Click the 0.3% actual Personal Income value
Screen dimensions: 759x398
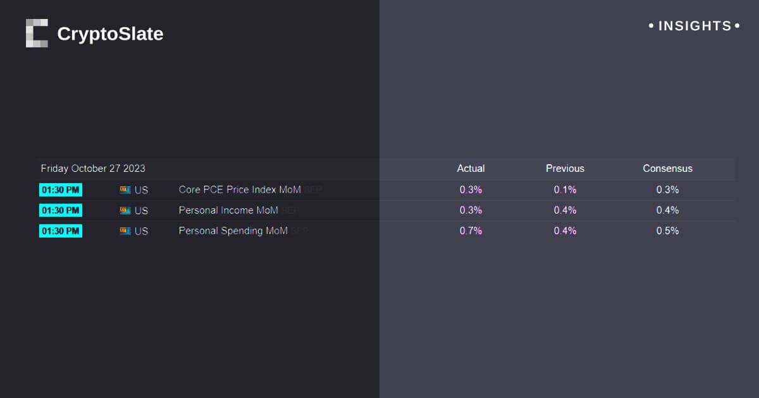click(471, 210)
